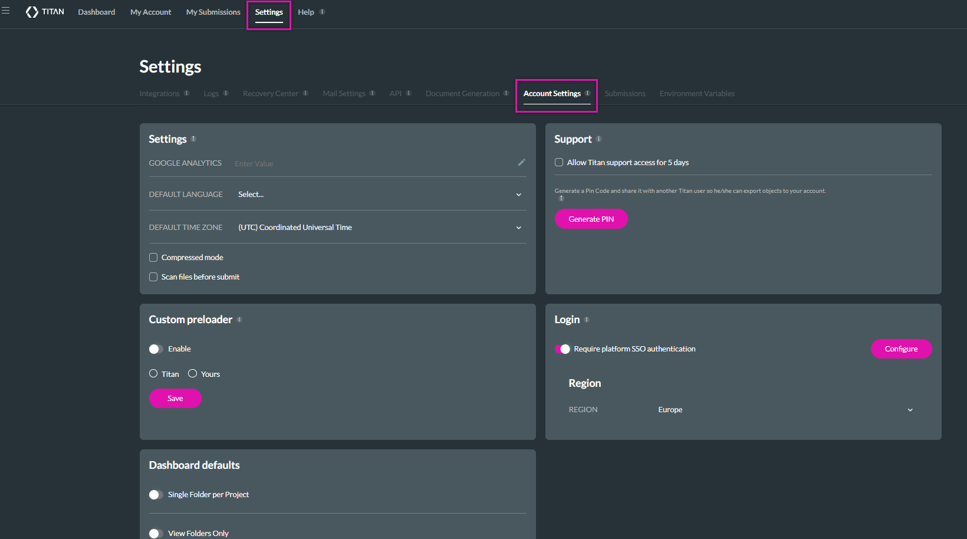
Task: Click info icon beside Integrations tab
Action: coord(186,93)
